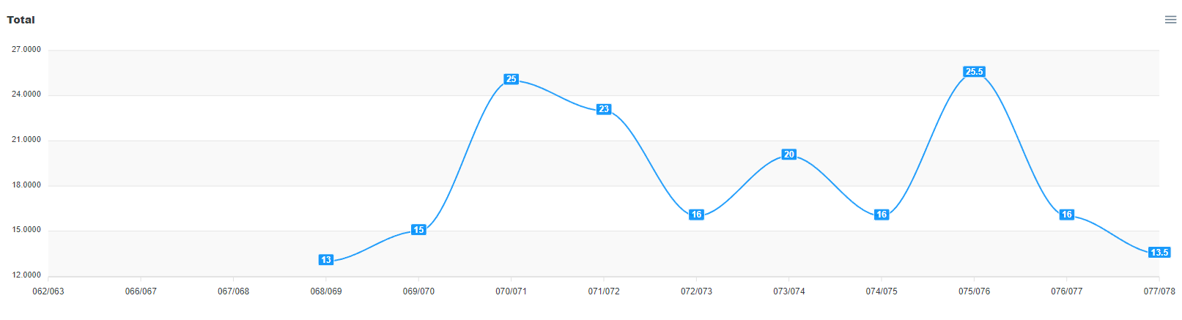The image size is (1182, 320).
Task: Click the 21.0000 y-axis label
Action: (26, 140)
